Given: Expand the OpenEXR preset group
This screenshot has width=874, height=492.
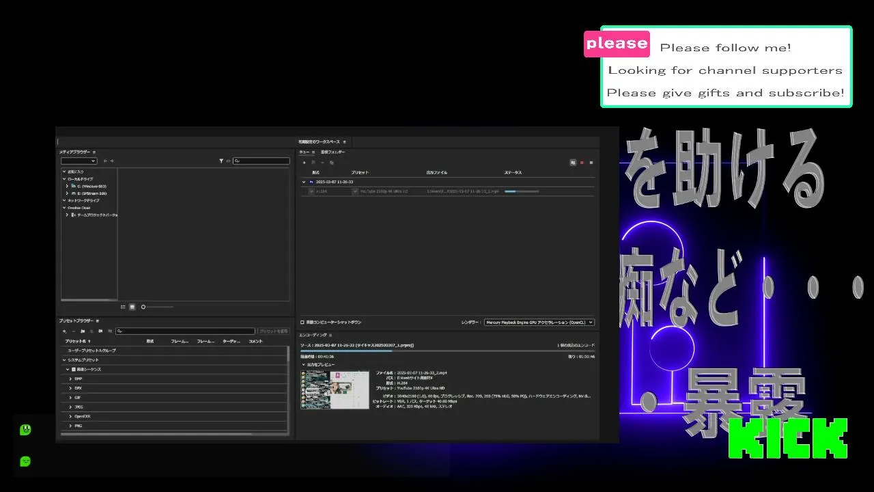Looking at the screenshot, I should click(70, 416).
